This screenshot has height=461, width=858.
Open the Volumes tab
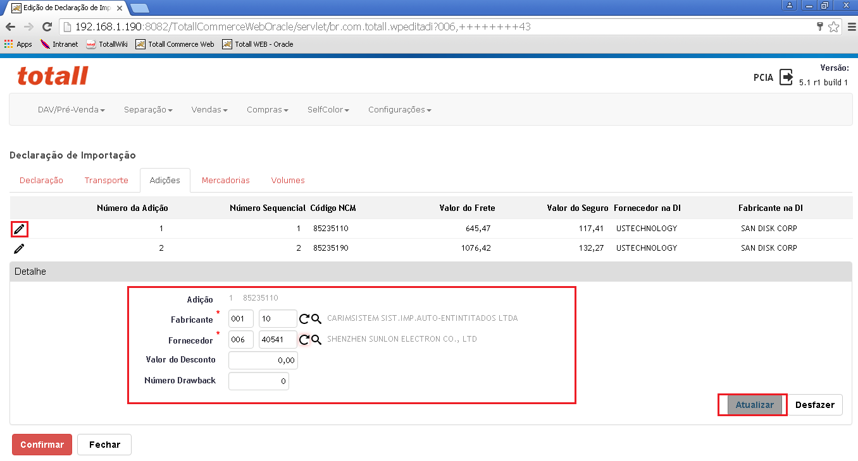click(288, 181)
